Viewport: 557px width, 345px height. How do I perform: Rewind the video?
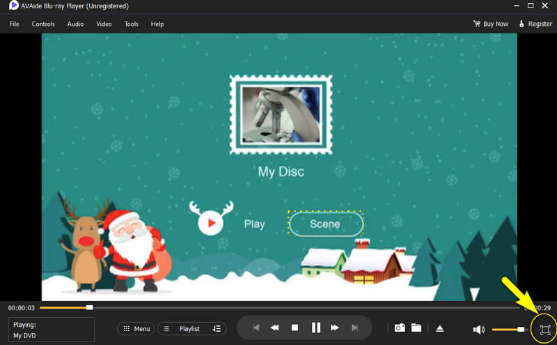[274, 328]
